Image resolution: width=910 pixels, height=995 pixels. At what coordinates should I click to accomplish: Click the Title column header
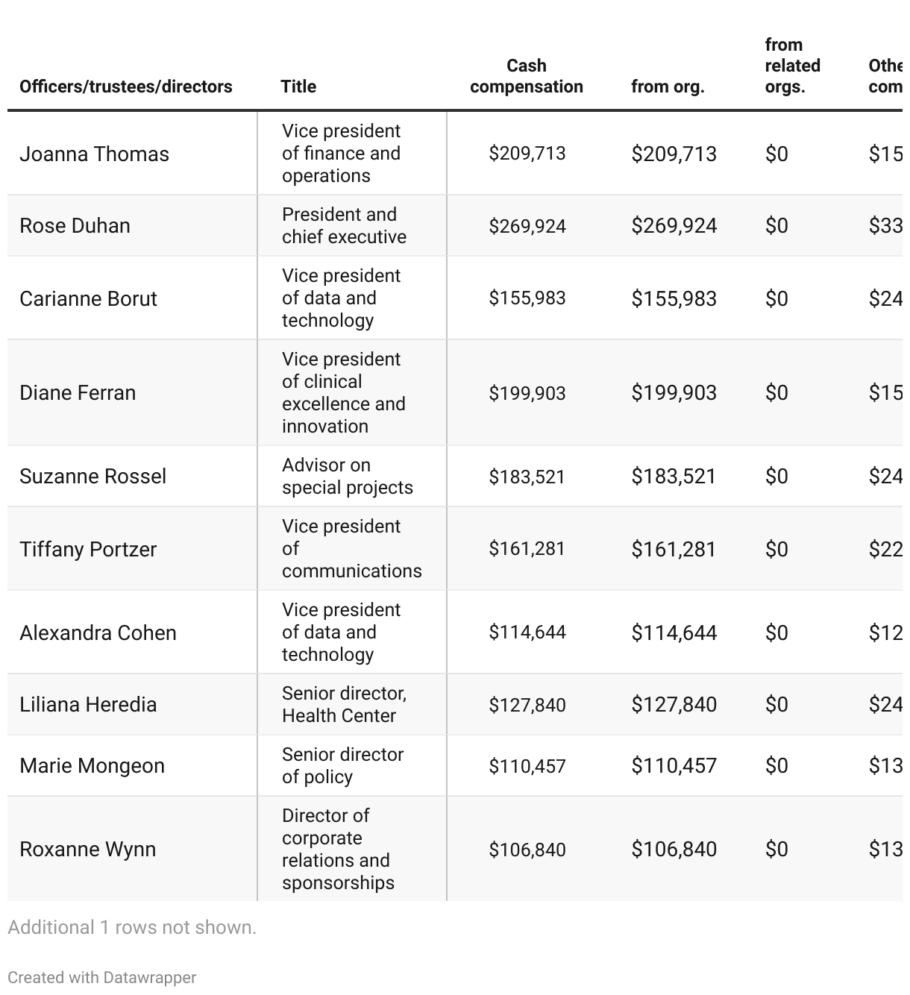coord(298,87)
